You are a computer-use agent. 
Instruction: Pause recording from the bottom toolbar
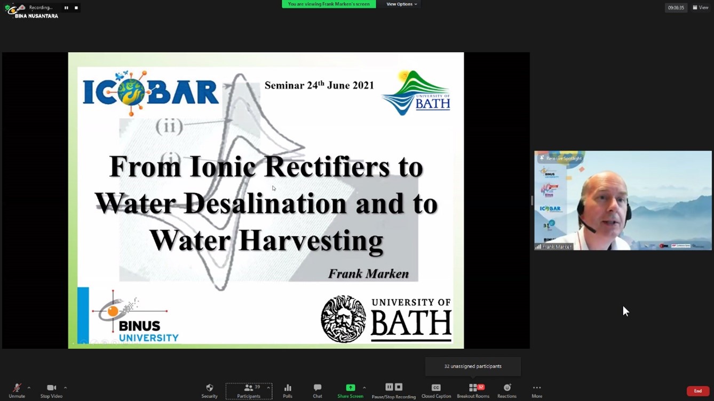coord(389,387)
